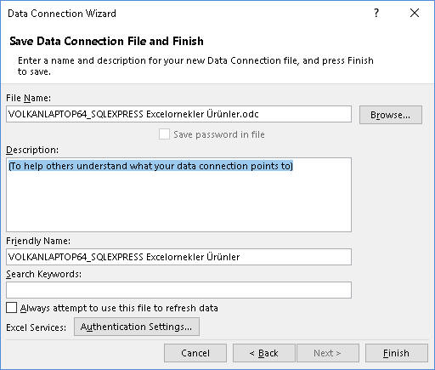Click the disabled Next button

click(x=328, y=353)
